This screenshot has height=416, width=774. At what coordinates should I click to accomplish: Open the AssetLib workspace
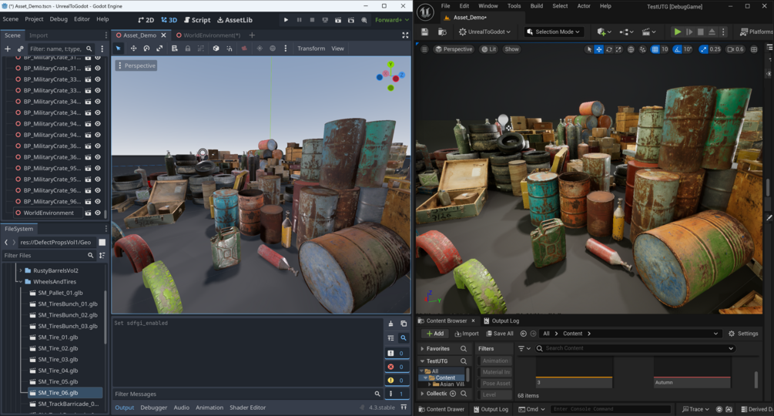pos(234,19)
